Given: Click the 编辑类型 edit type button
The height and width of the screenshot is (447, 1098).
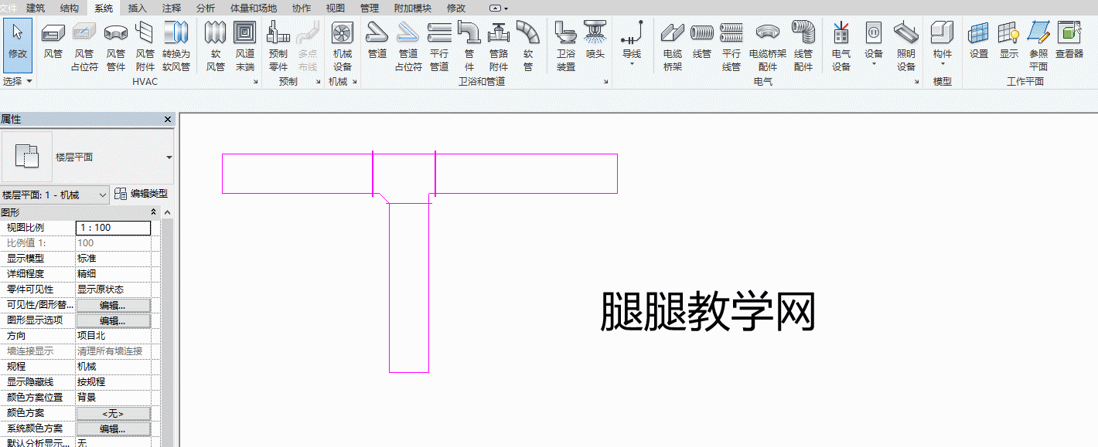Looking at the screenshot, I should [x=142, y=195].
